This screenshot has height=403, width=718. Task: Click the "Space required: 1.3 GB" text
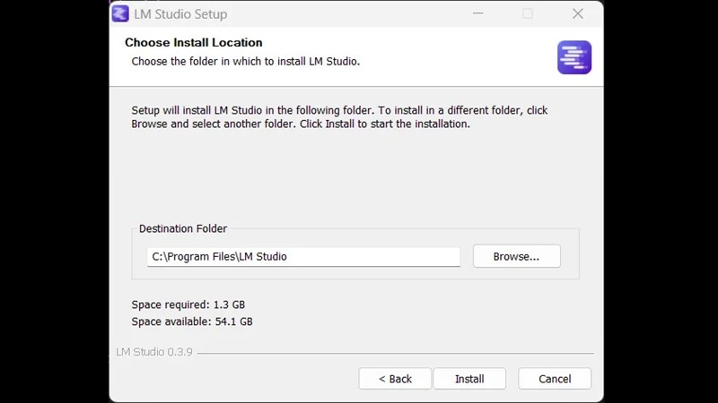[188, 304]
